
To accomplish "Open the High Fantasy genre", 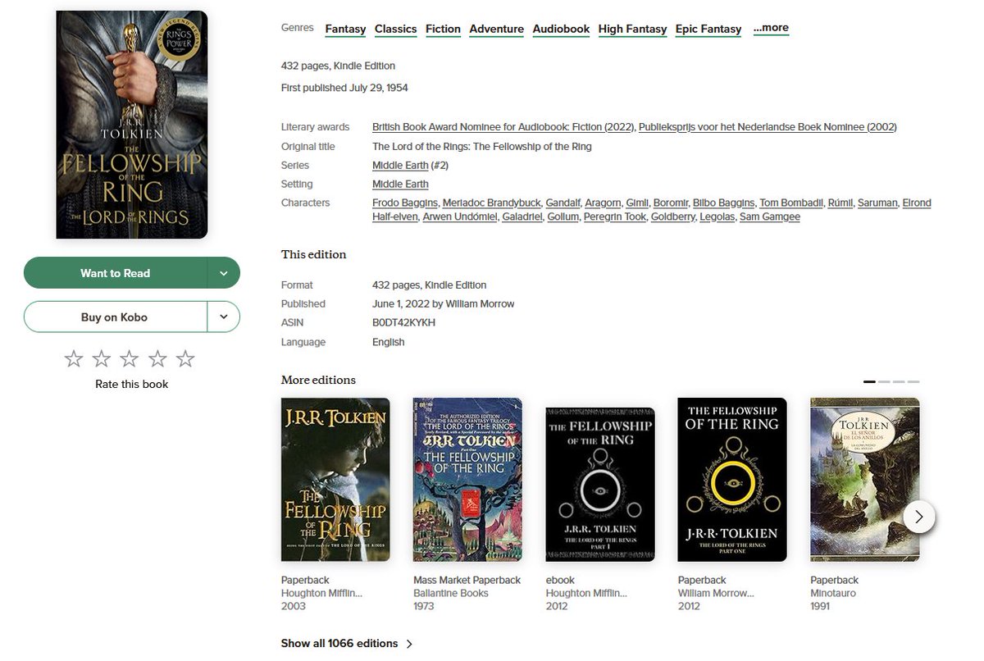I will click(x=632, y=29).
